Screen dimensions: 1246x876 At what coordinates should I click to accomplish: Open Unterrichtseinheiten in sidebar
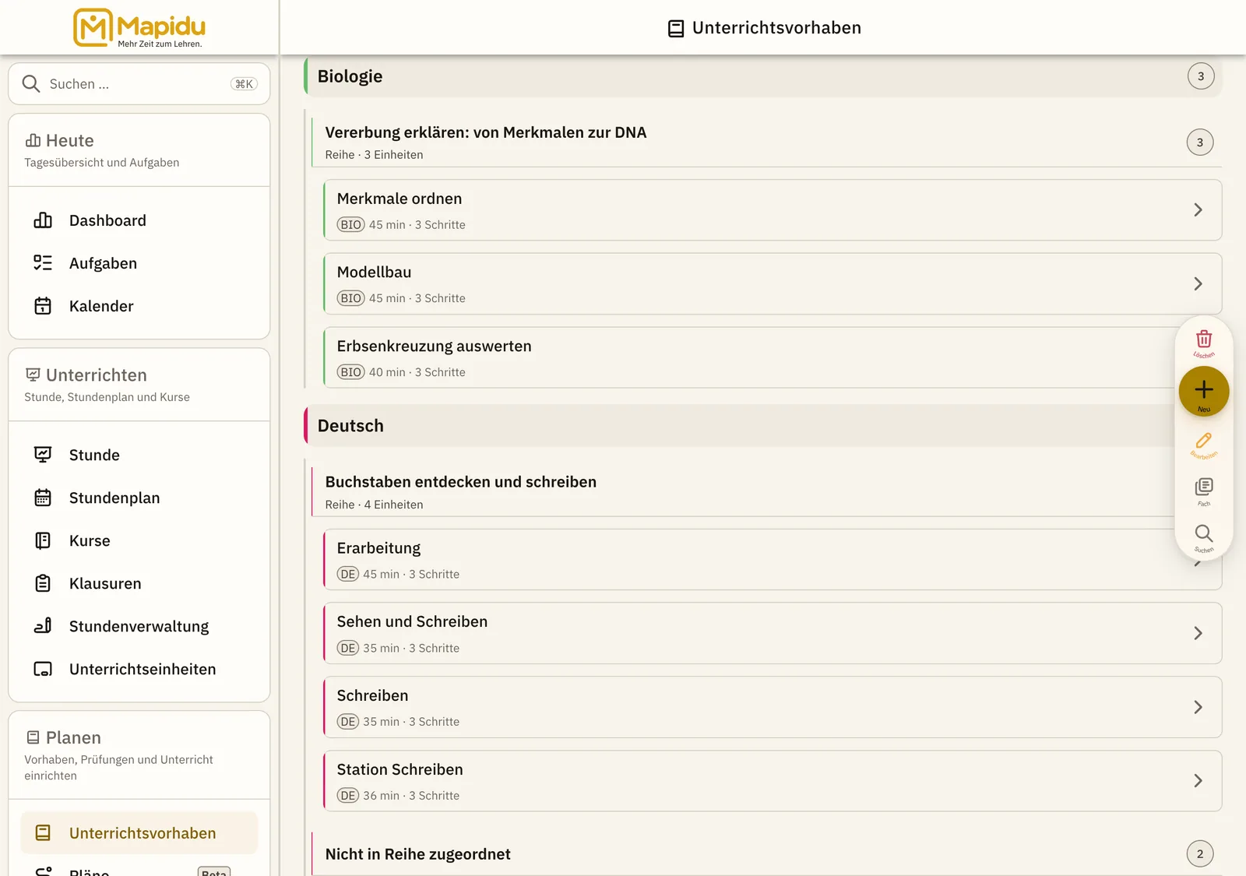(x=139, y=669)
